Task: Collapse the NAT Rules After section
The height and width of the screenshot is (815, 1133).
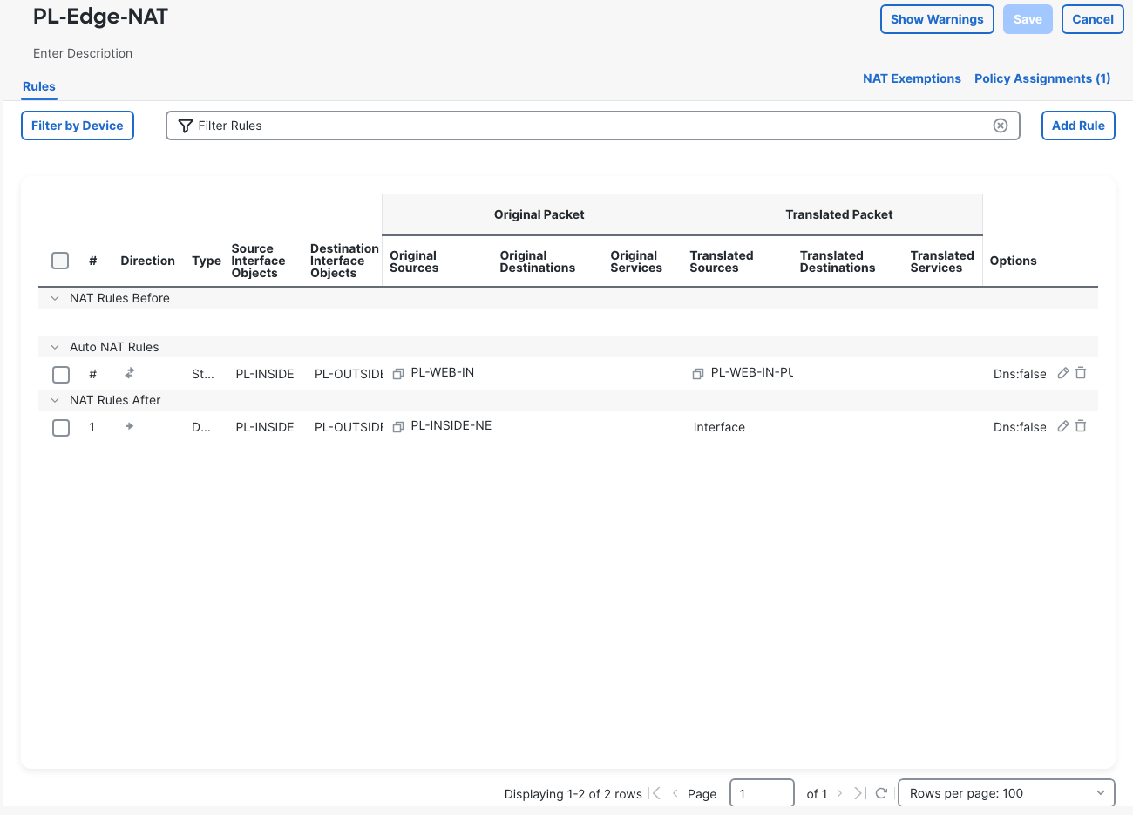Action: pos(55,400)
